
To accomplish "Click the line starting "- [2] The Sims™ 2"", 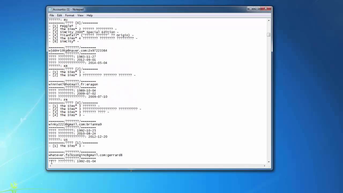I will point(83,29).
